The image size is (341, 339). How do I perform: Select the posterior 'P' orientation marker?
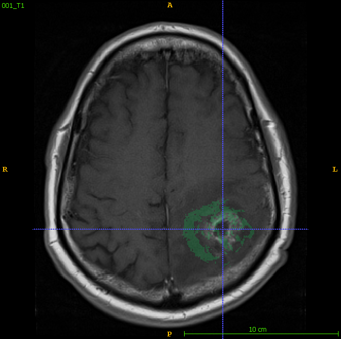(x=169, y=334)
